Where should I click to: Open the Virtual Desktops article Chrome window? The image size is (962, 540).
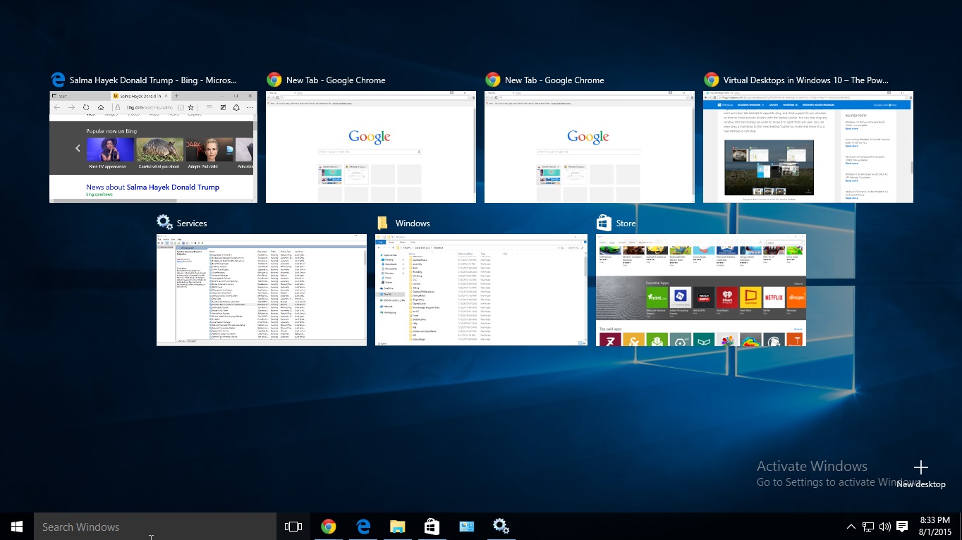click(x=808, y=147)
